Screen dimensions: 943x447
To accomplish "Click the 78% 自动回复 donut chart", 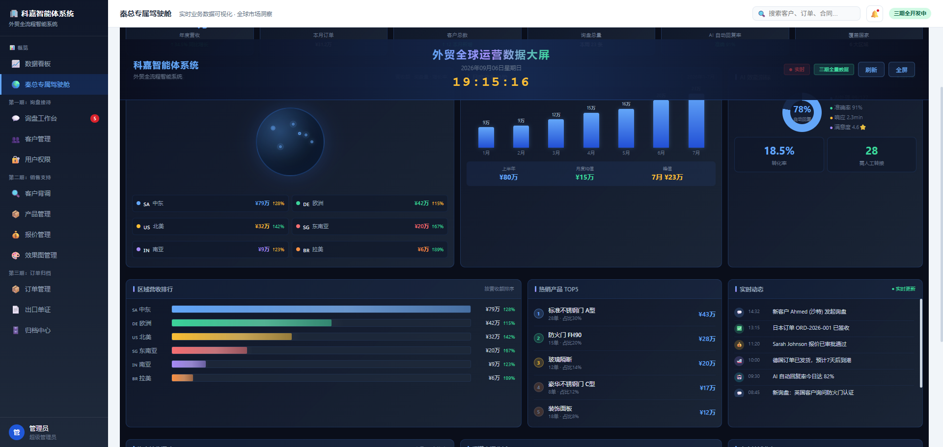I will click(802, 113).
